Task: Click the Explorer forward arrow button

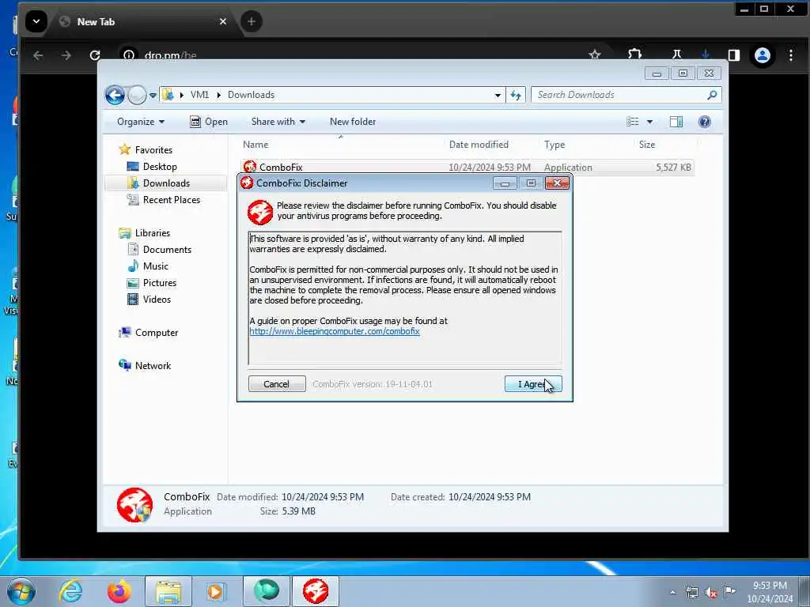Action: click(x=137, y=95)
